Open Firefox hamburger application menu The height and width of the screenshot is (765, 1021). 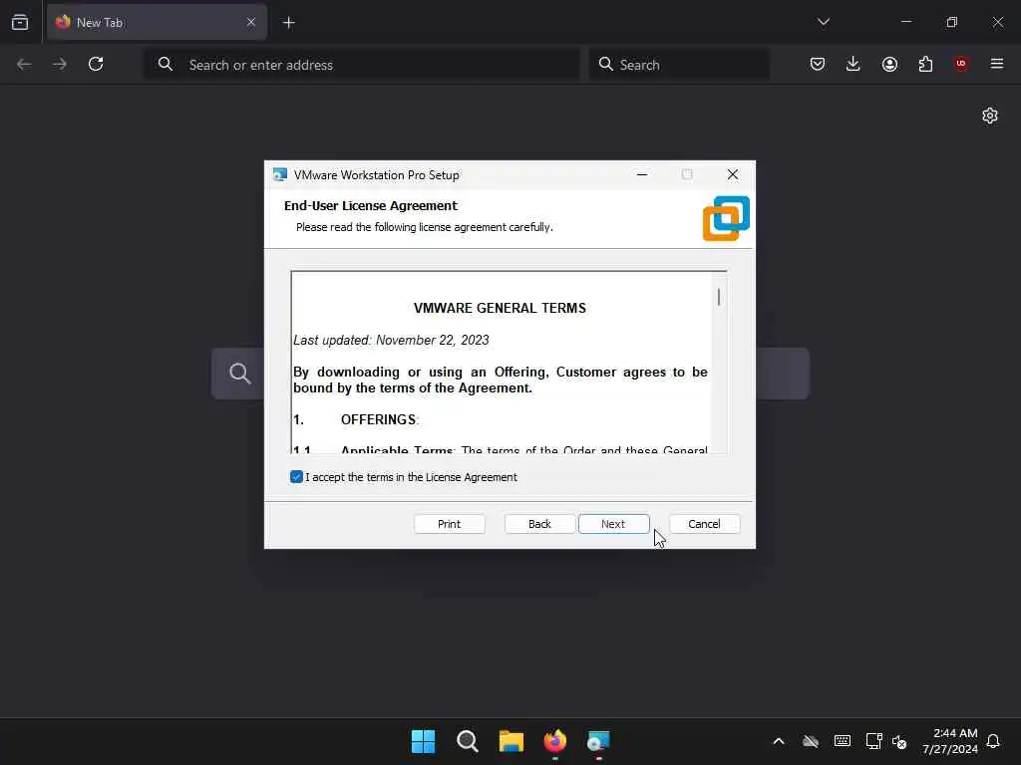(997, 64)
